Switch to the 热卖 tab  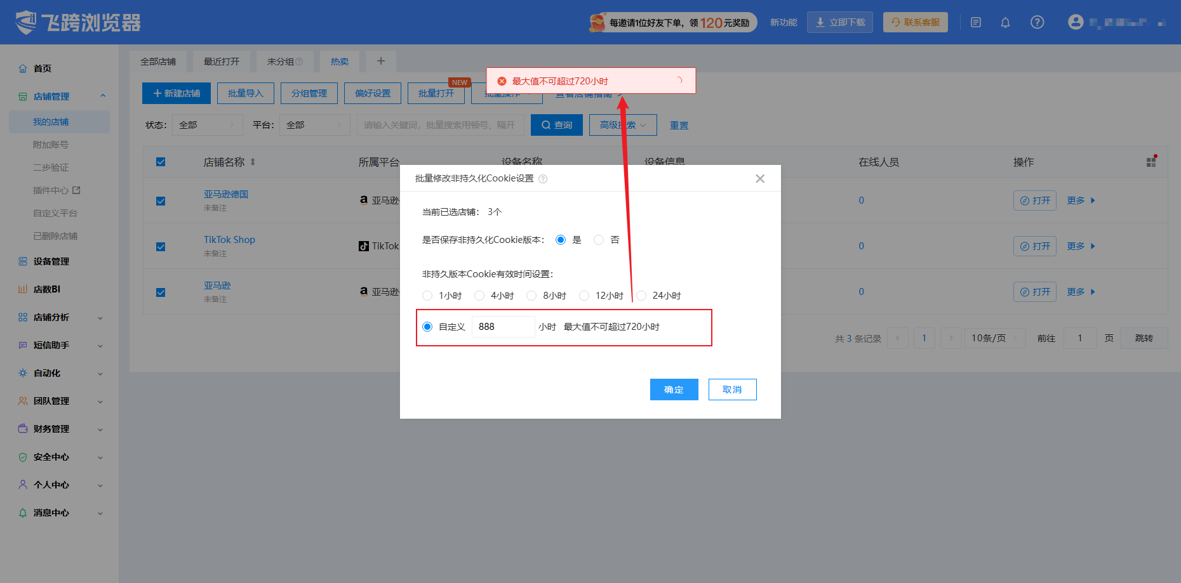click(x=340, y=62)
